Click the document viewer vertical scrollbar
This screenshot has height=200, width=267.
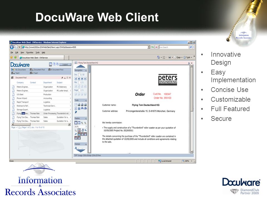(x=192, y=109)
